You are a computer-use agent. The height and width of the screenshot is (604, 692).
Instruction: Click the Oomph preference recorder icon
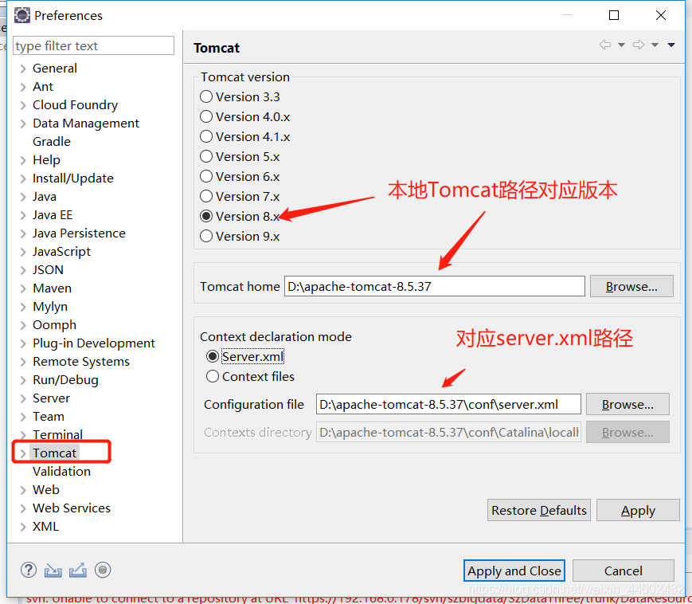(x=103, y=570)
